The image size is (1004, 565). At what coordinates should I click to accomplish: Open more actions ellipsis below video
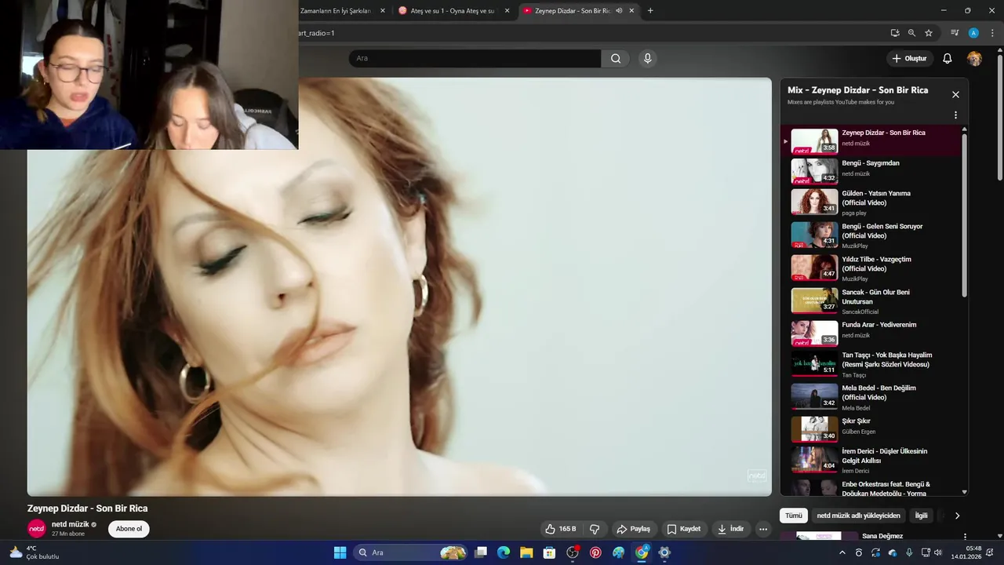pos(763,529)
